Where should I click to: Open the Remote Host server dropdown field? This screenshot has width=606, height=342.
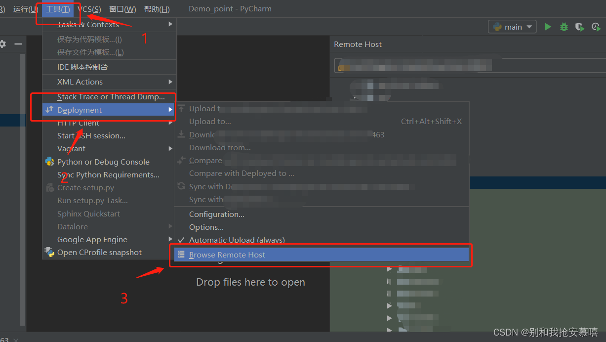pos(469,65)
